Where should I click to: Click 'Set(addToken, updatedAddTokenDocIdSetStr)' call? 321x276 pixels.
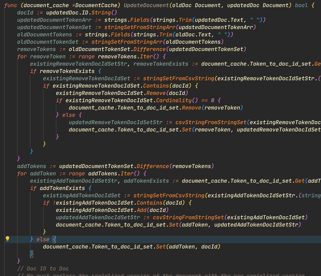point(235,224)
